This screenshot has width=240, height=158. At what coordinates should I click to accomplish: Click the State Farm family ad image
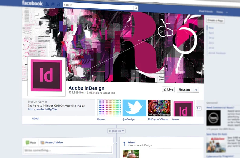tap(216, 145)
